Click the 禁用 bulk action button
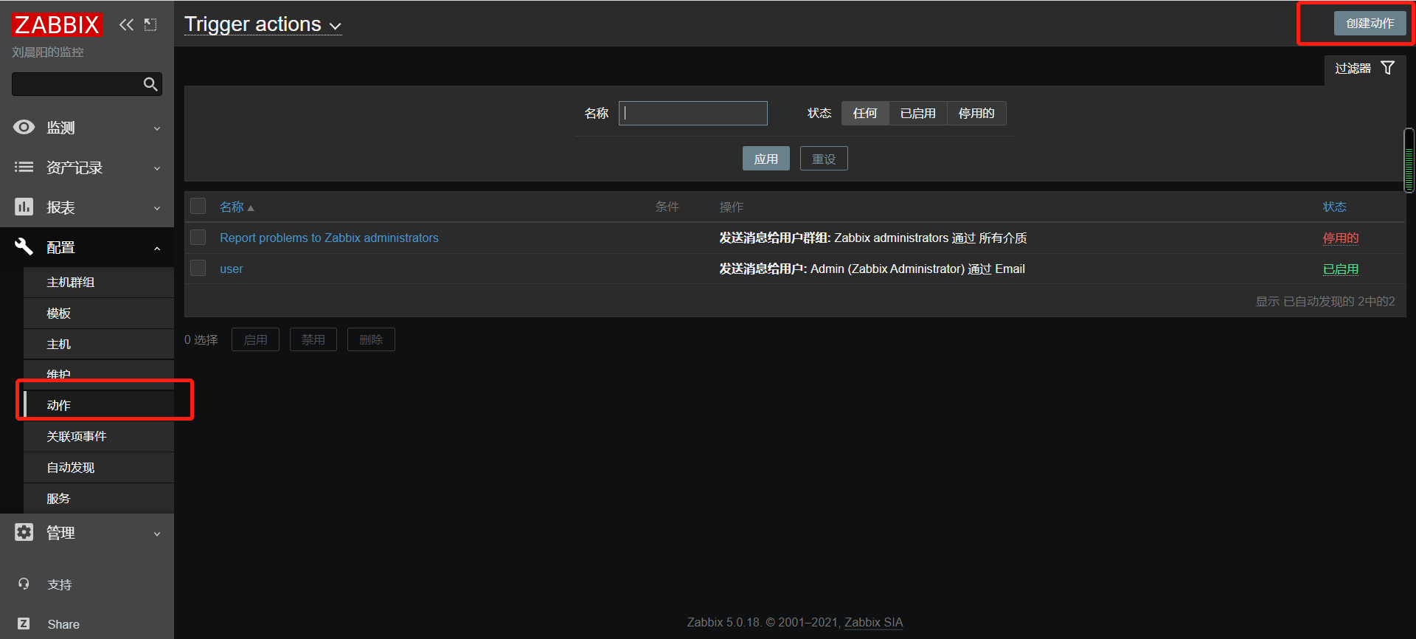1416x639 pixels. click(x=313, y=339)
